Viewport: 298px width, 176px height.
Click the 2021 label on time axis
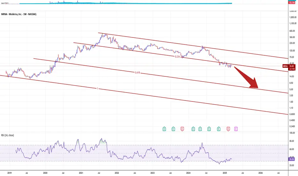pos(81,173)
